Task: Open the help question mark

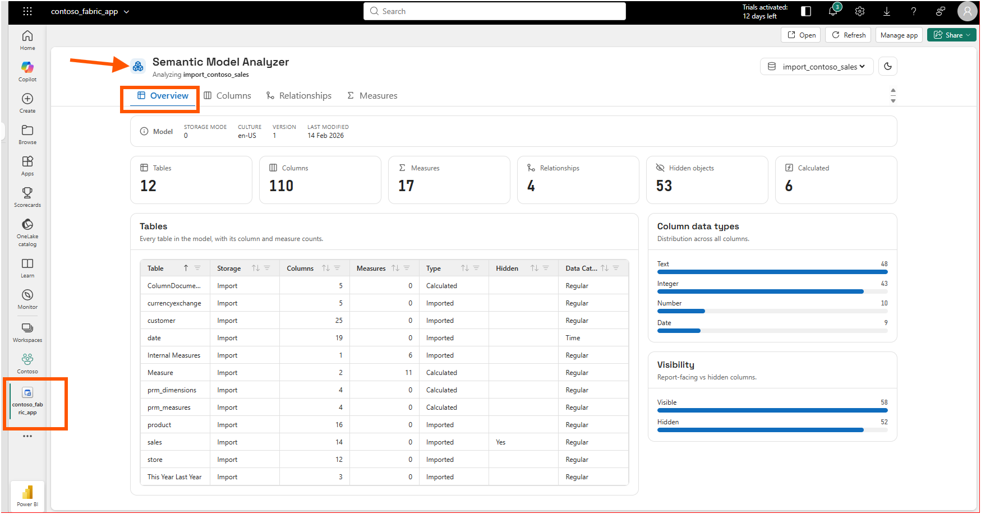Action: point(914,11)
